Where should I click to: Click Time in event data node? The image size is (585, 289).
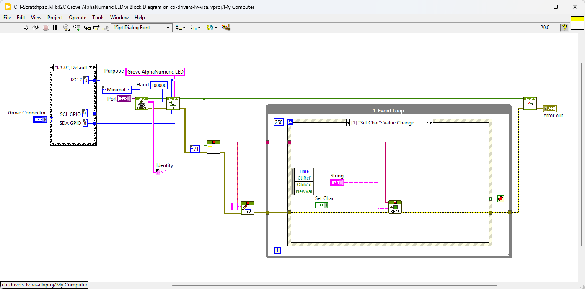304,171
